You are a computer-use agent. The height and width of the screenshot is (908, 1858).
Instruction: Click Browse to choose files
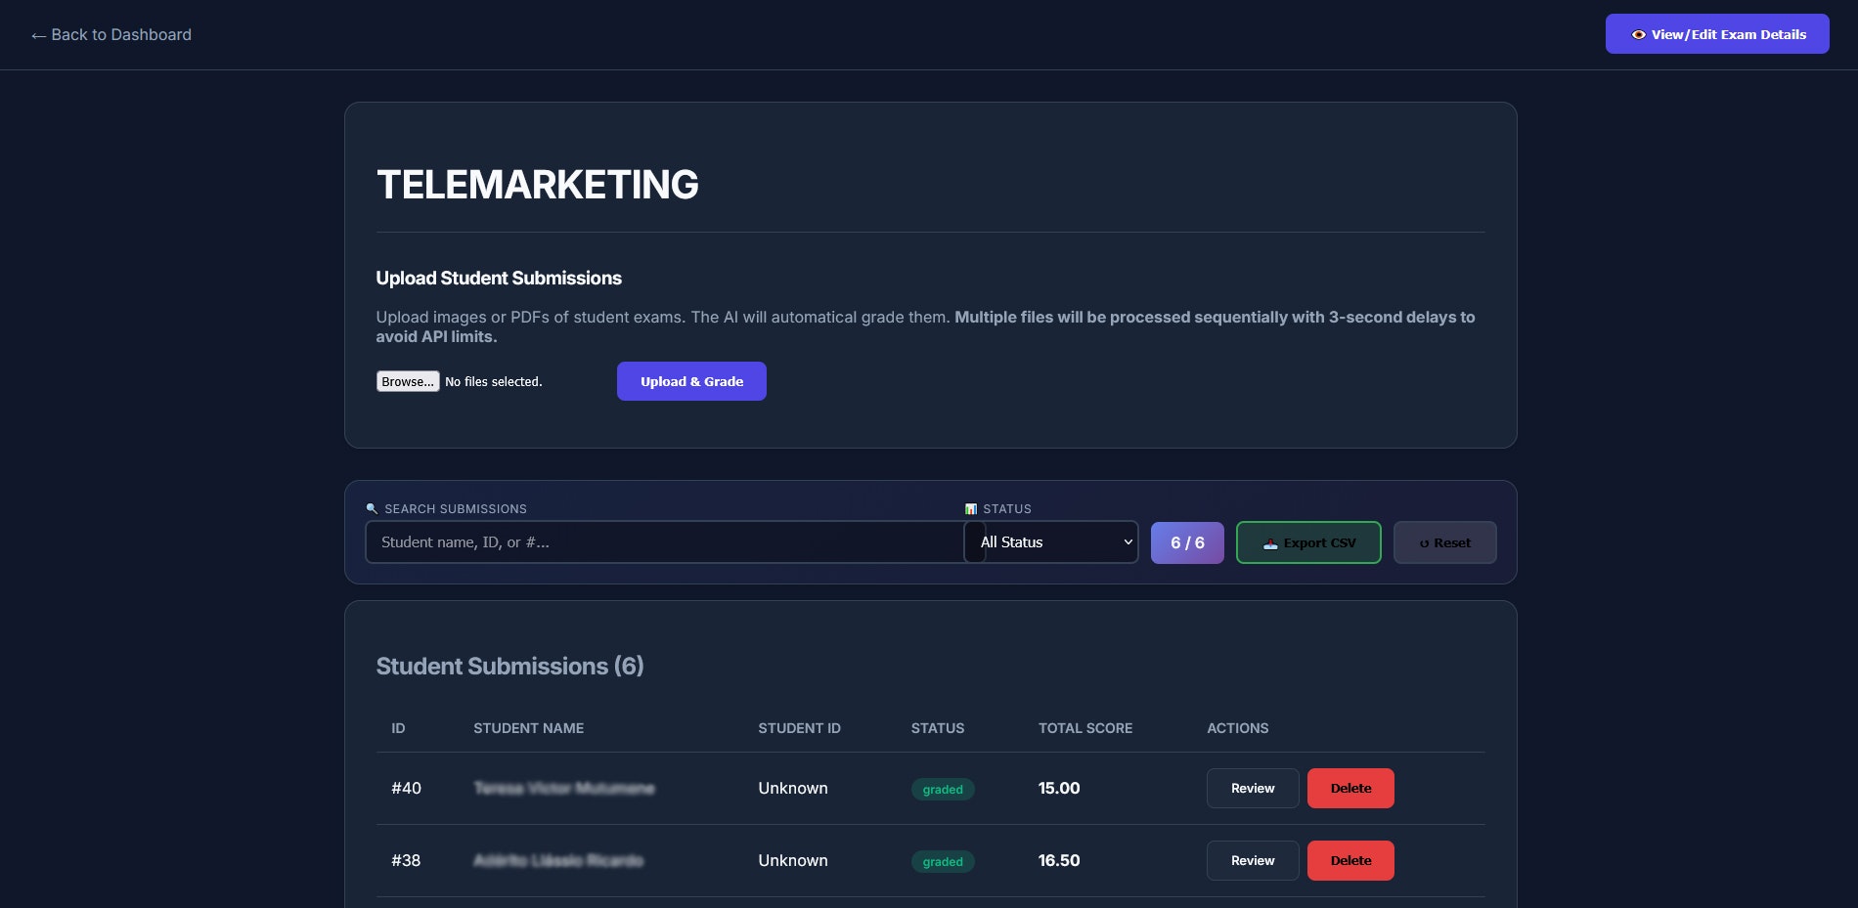tap(408, 381)
